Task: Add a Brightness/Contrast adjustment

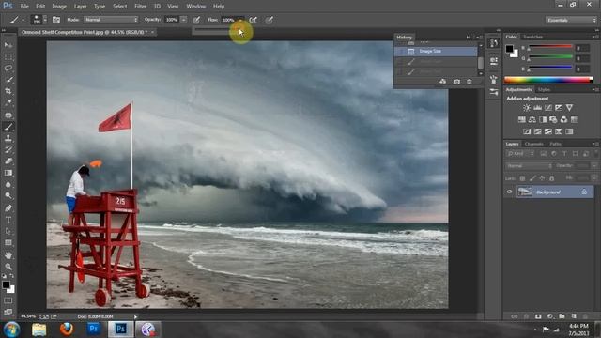Action: click(527, 108)
